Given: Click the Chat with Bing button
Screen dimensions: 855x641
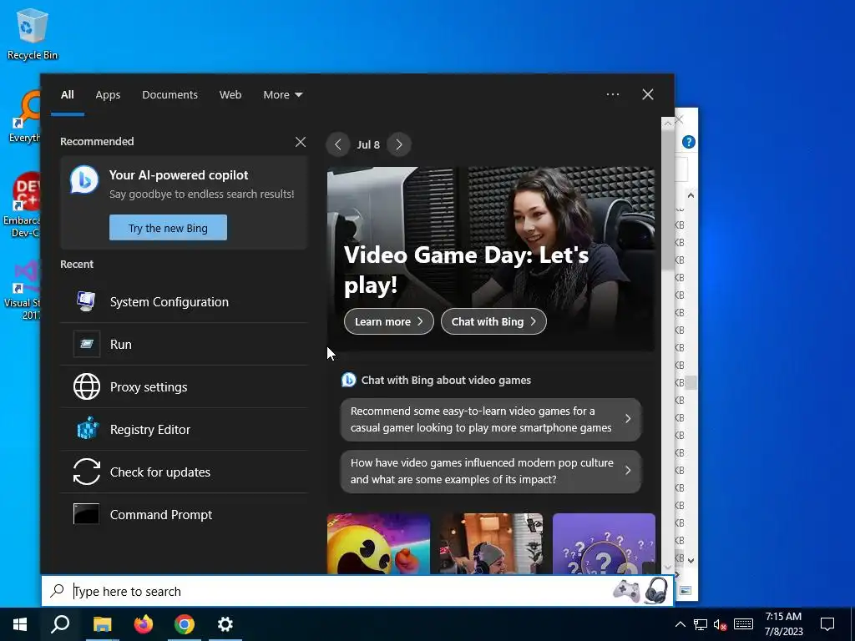Looking at the screenshot, I should point(493,321).
